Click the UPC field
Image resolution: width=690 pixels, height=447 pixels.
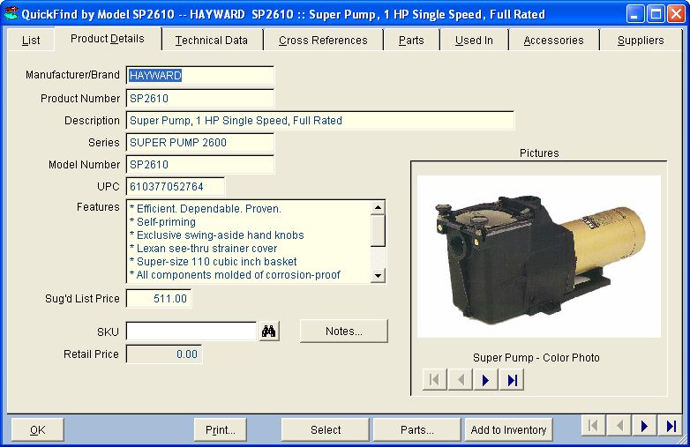pyautogui.click(x=176, y=186)
